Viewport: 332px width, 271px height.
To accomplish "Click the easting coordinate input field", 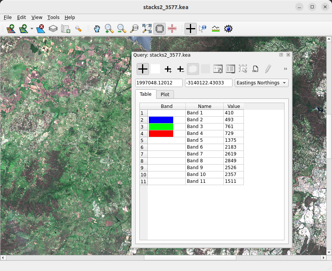I will point(159,83).
